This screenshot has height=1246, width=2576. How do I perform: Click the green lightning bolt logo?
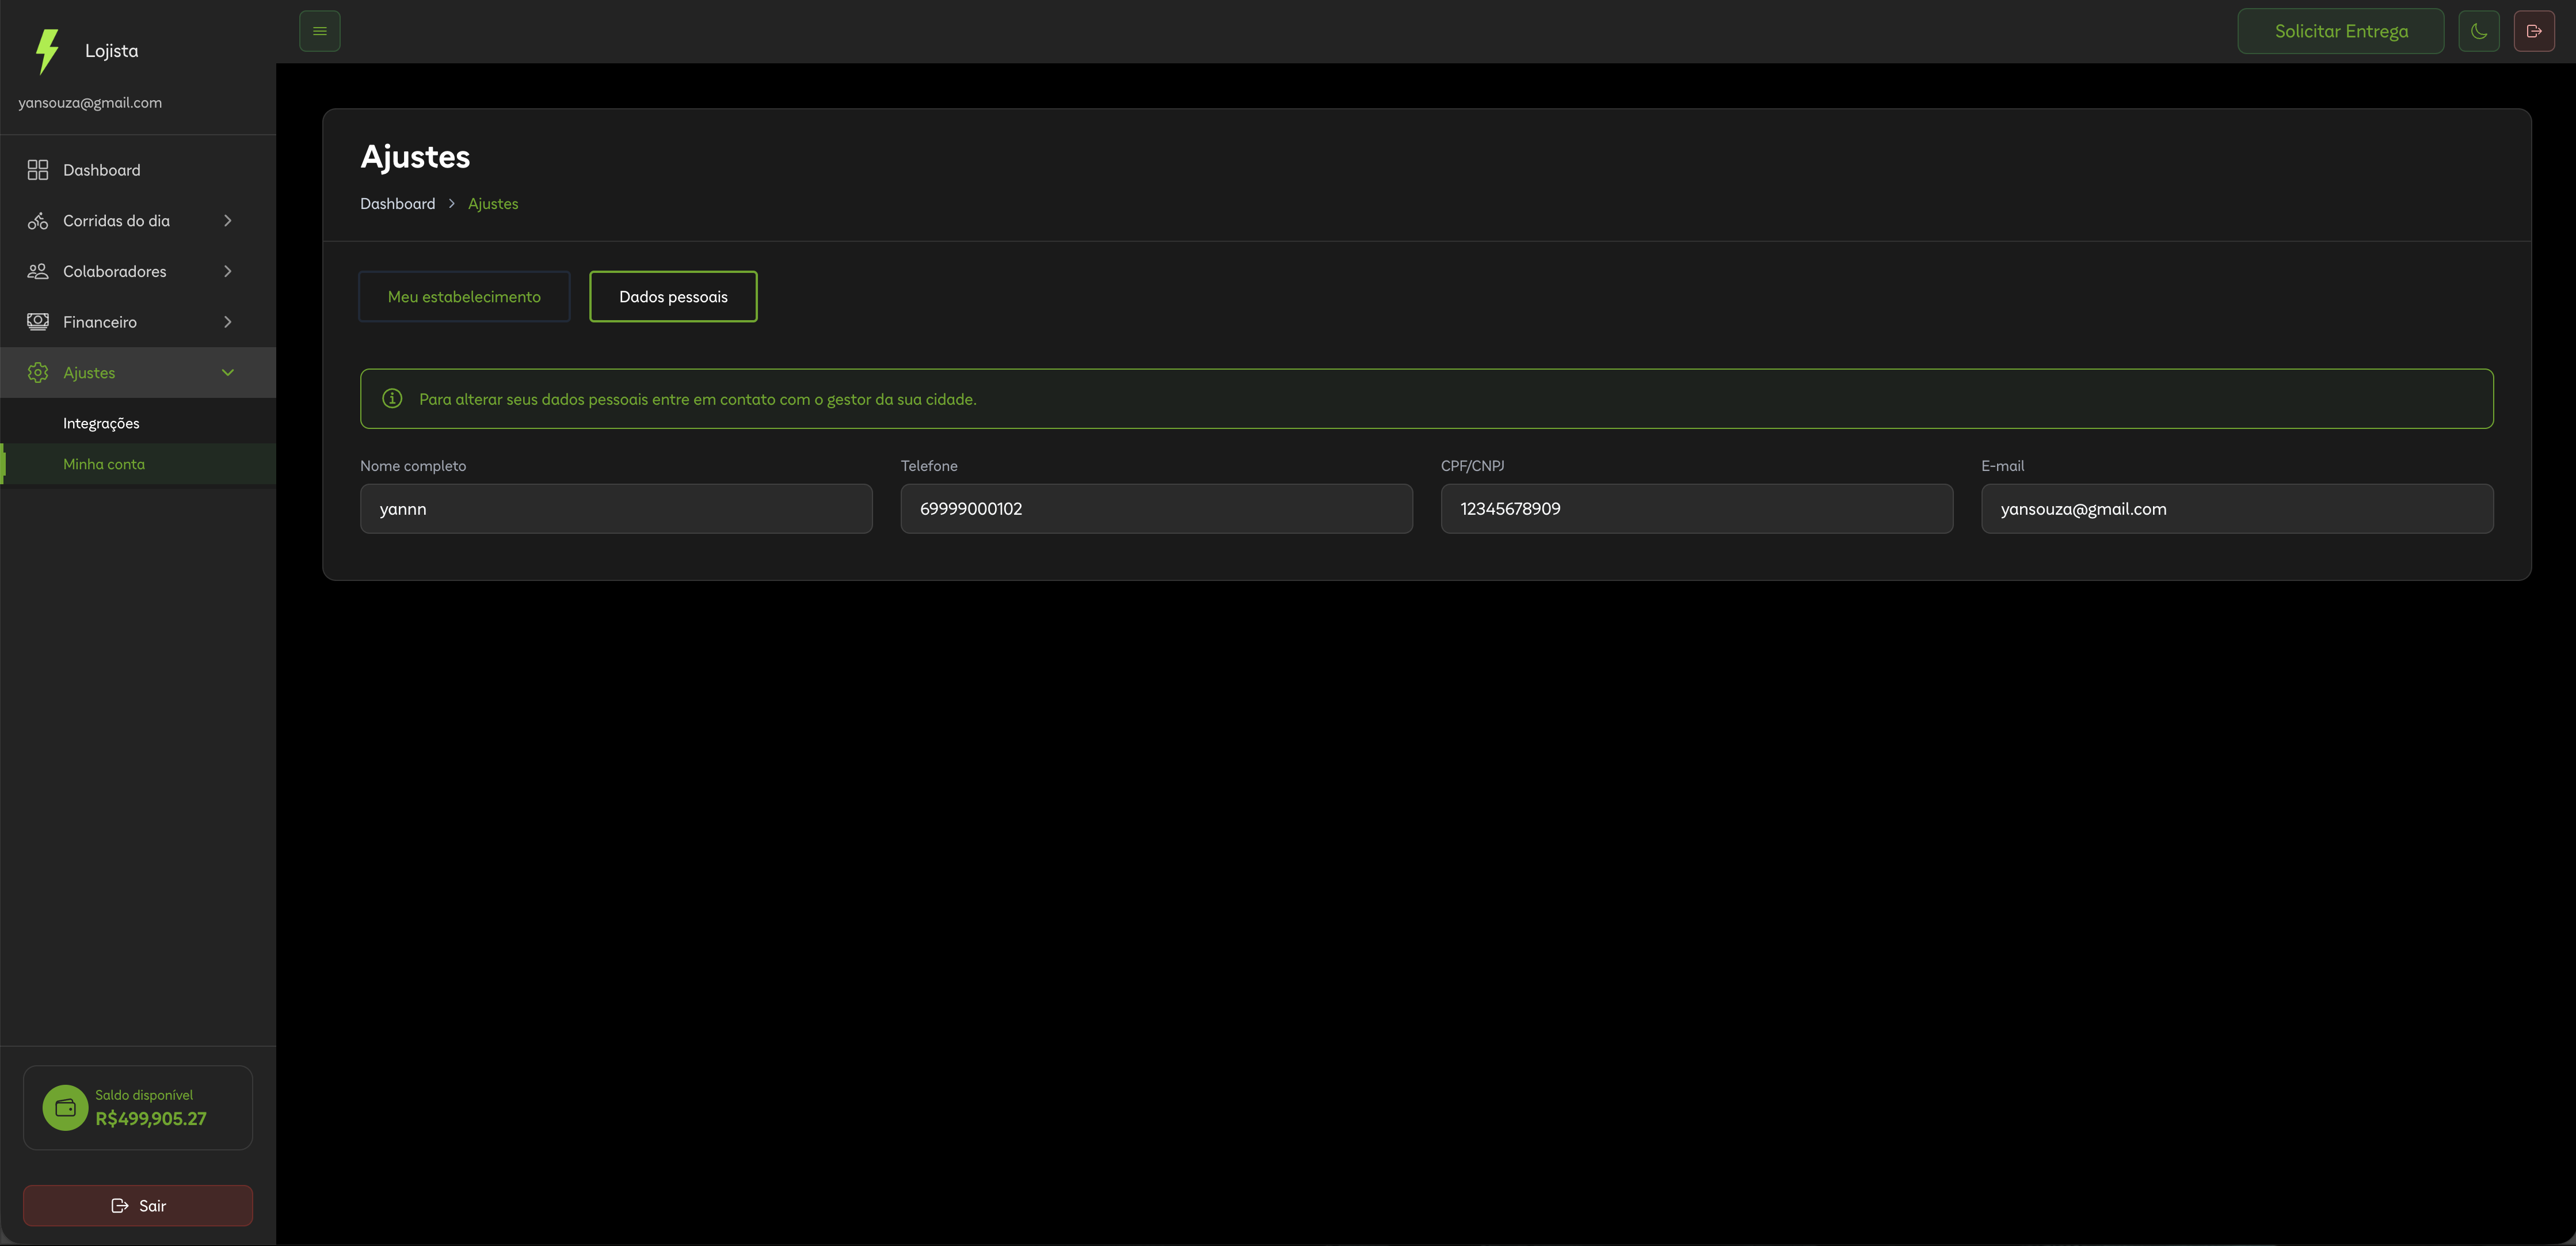point(47,51)
